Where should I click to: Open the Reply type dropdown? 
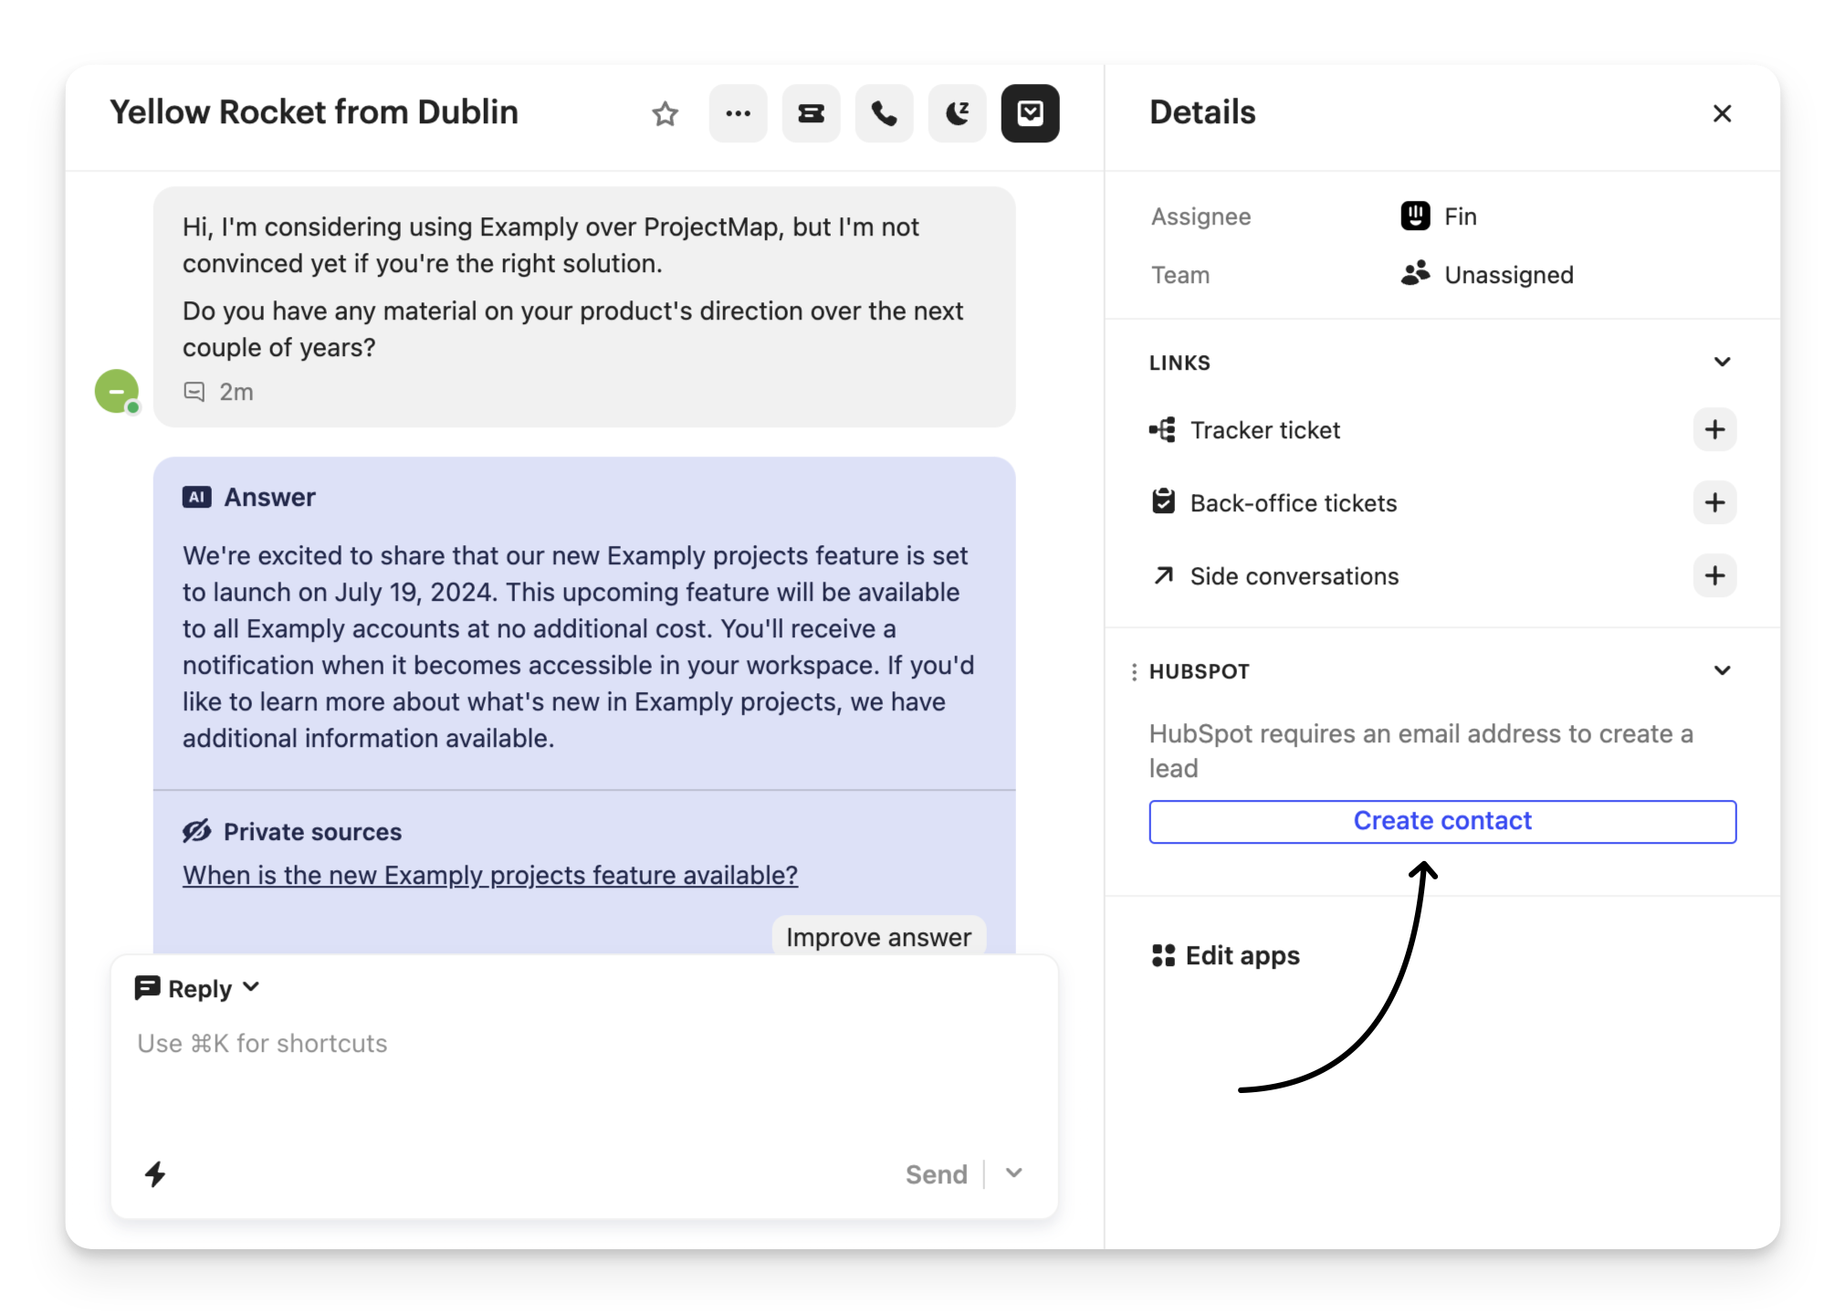[198, 989]
